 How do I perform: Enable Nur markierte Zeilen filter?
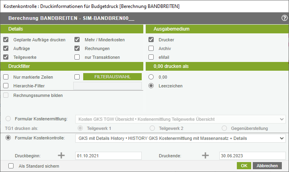[x=6, y=77]
